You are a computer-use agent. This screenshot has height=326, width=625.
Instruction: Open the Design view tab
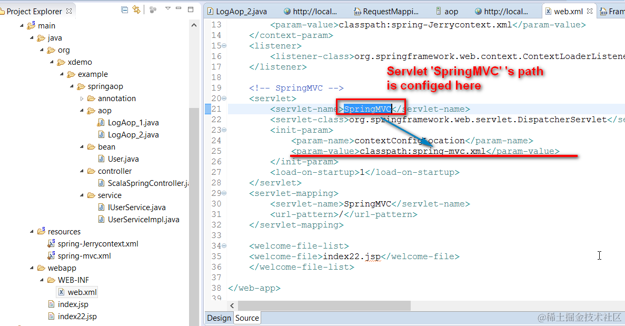[x=219, y=318]
